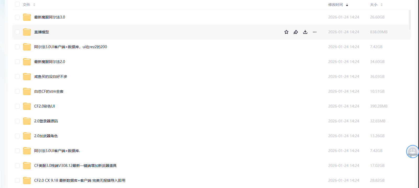Viewport: 419px width, 188px height.
Task: Tick the checkbox for 2.0加武器角色
Action: pos(17,136)
